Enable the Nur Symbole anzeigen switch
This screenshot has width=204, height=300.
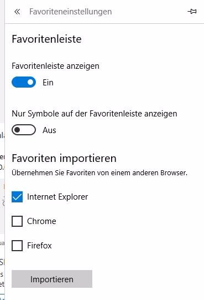(x=24, y=130)
